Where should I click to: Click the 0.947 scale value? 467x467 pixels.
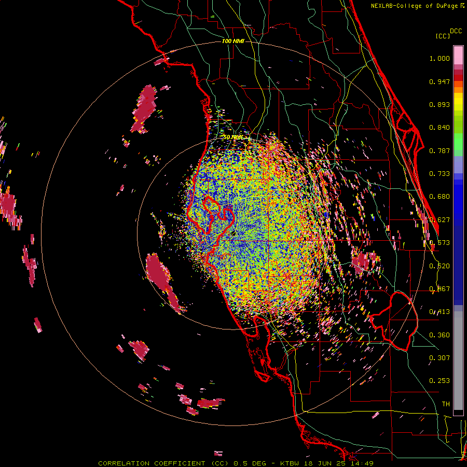pyautogui.click(x=439, y=81)
